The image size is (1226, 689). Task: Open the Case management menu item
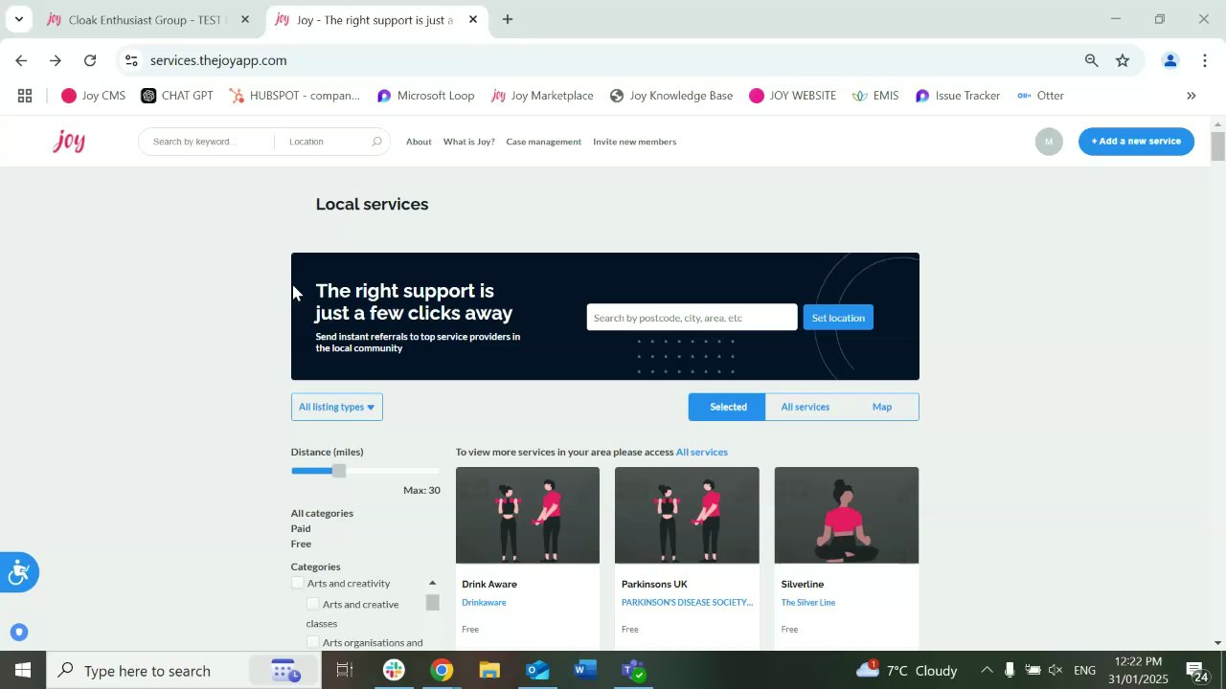543,142
